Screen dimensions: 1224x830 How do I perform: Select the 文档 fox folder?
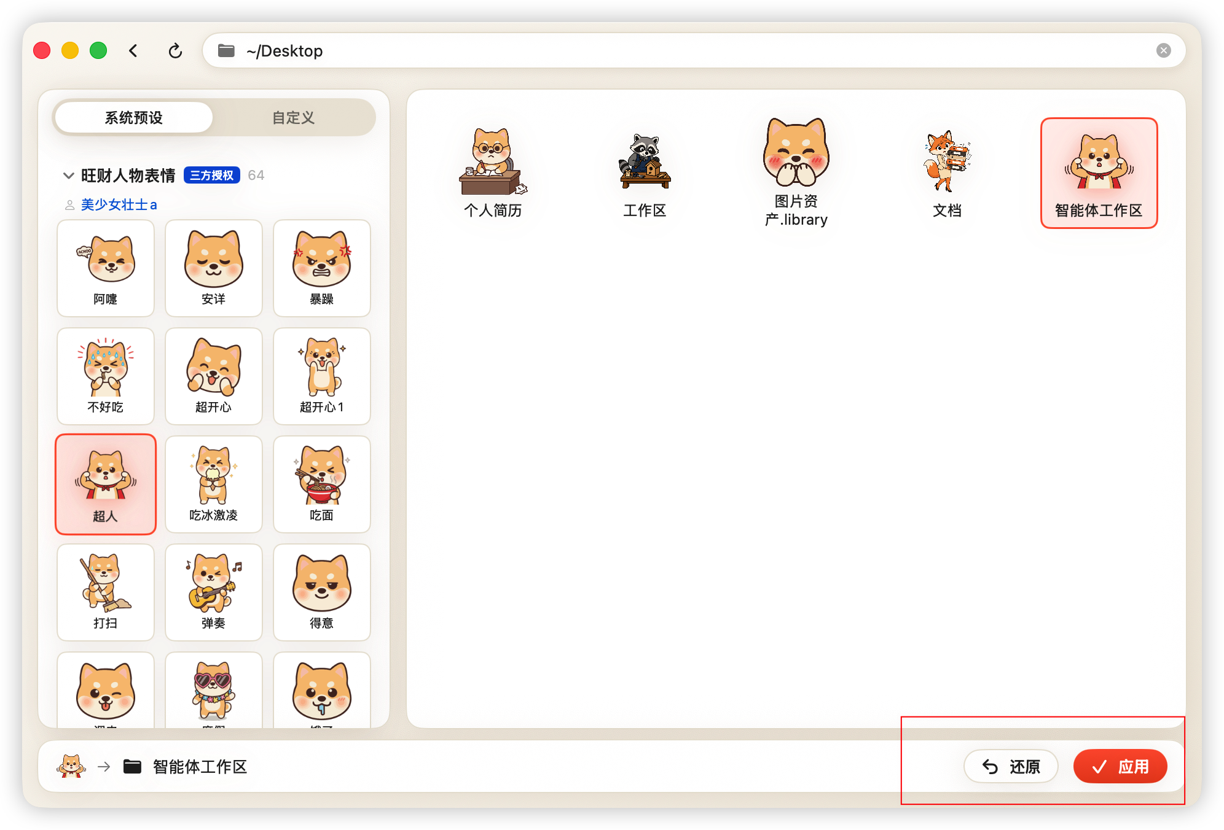pyautogui.click(x=947, y=173)
